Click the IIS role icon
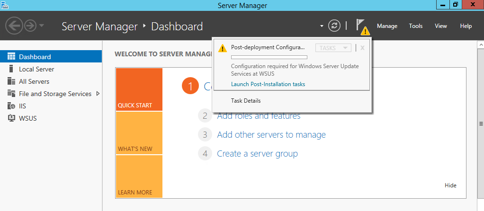Viewport: 484px width, 211px height. pos(11,106)
